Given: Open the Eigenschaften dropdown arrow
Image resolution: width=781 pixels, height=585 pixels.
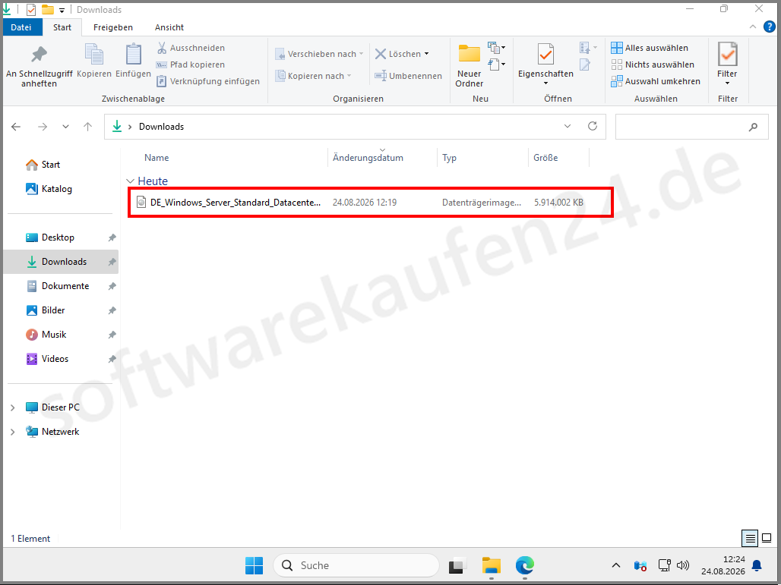Looking at the screenshot, I should [x=545, y=83].
